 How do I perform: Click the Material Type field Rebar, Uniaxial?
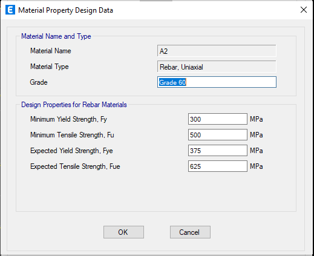[x=217, y=67]
